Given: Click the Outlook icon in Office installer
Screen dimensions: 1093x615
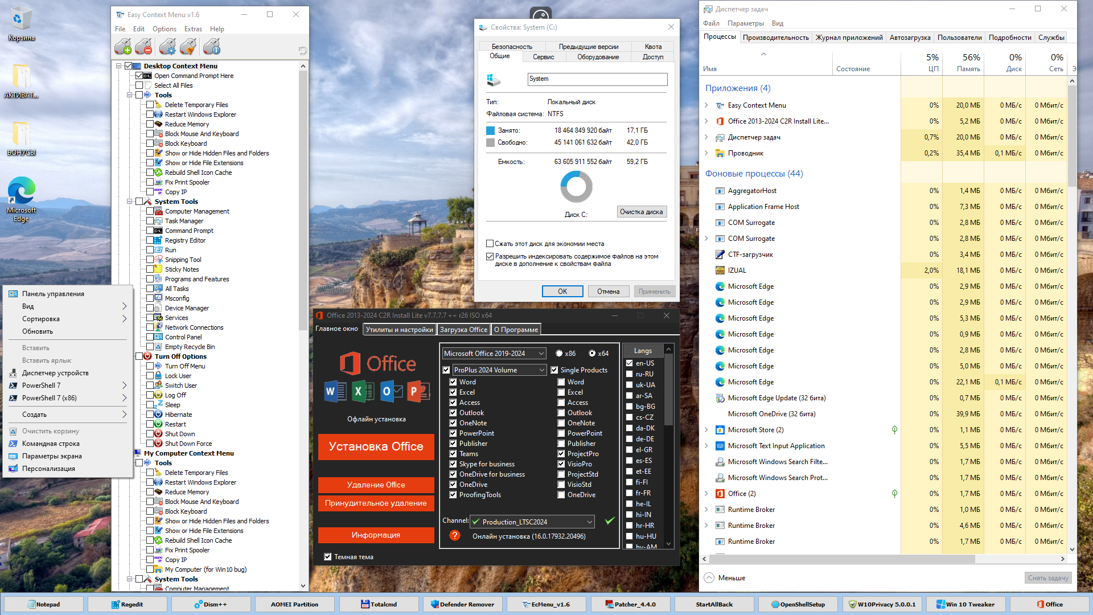Looking at the screenshot, I should point(391,391).
